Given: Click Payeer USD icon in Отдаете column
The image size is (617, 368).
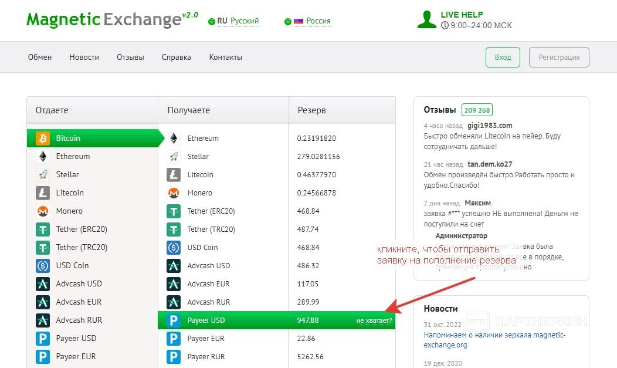Looking at the screenshot, I should pyautogui.click(x=43, y=339).
